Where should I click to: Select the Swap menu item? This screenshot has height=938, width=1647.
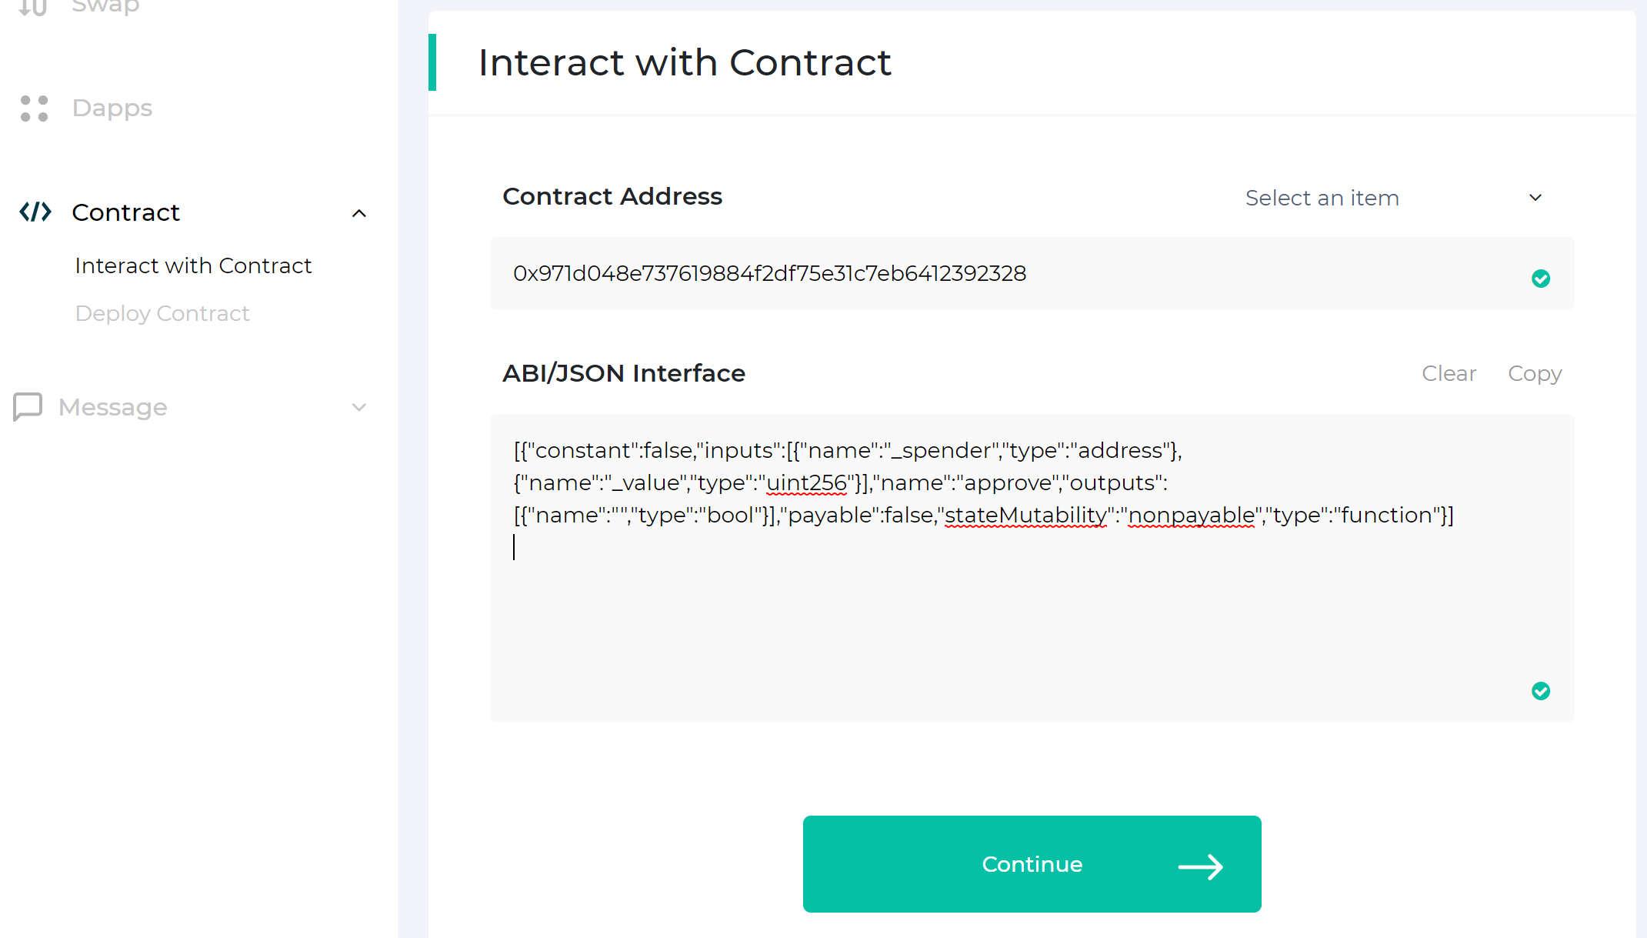(105, 7)
